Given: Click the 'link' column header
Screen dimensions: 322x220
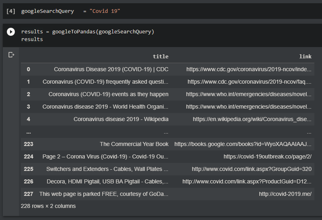Looking at the screenshot, I should pos(305,56).
